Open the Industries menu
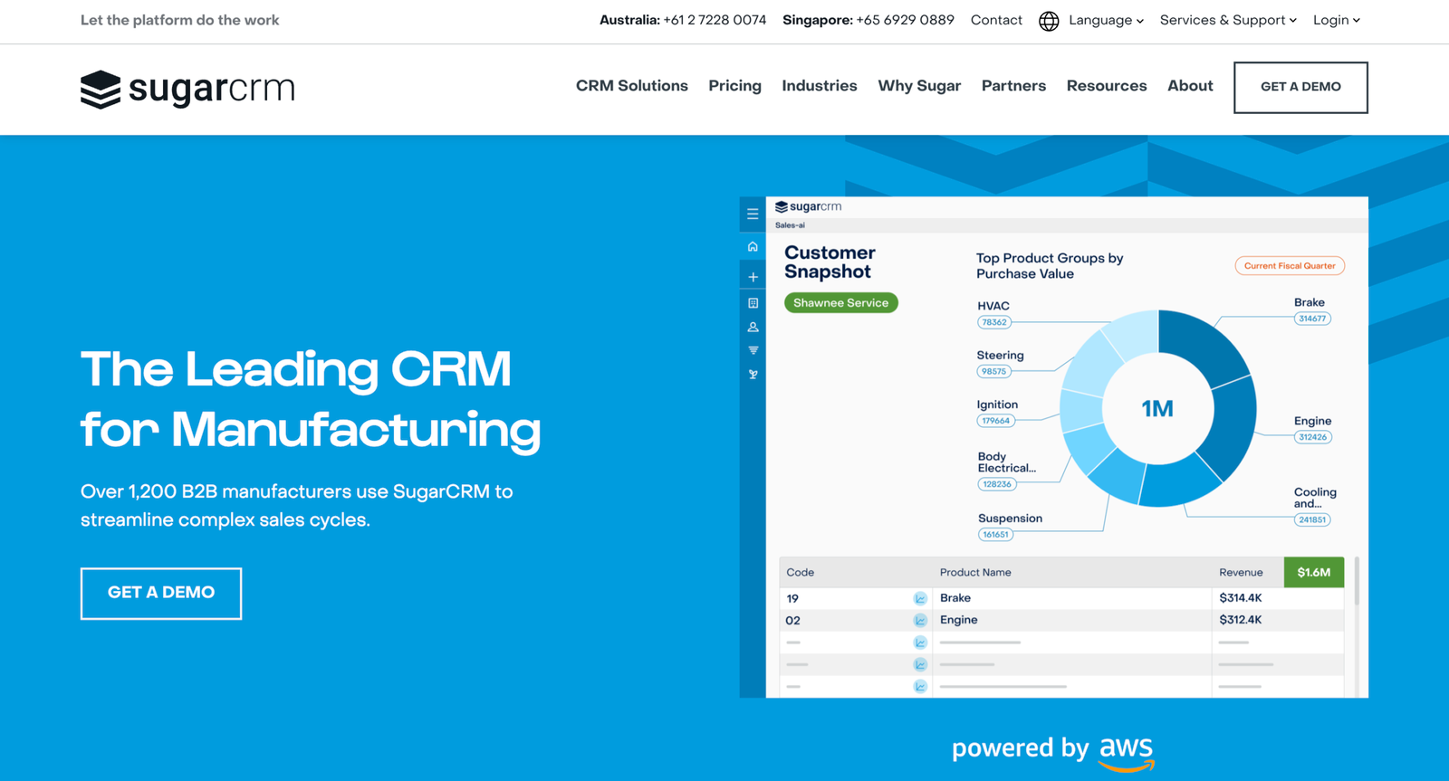Screen dimensions: 1449x781 [x=820, y=86]
